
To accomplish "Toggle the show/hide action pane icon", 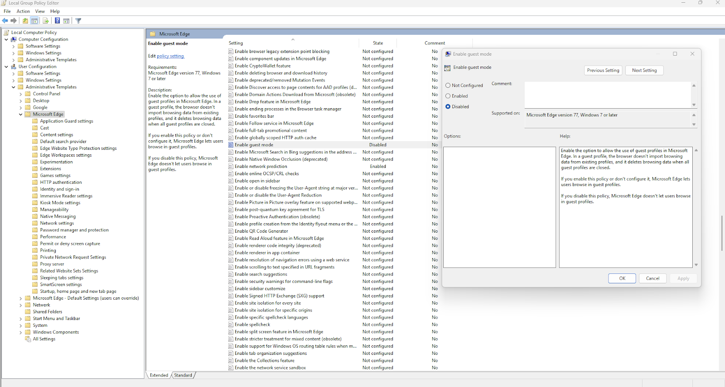I will click(66, 20).
